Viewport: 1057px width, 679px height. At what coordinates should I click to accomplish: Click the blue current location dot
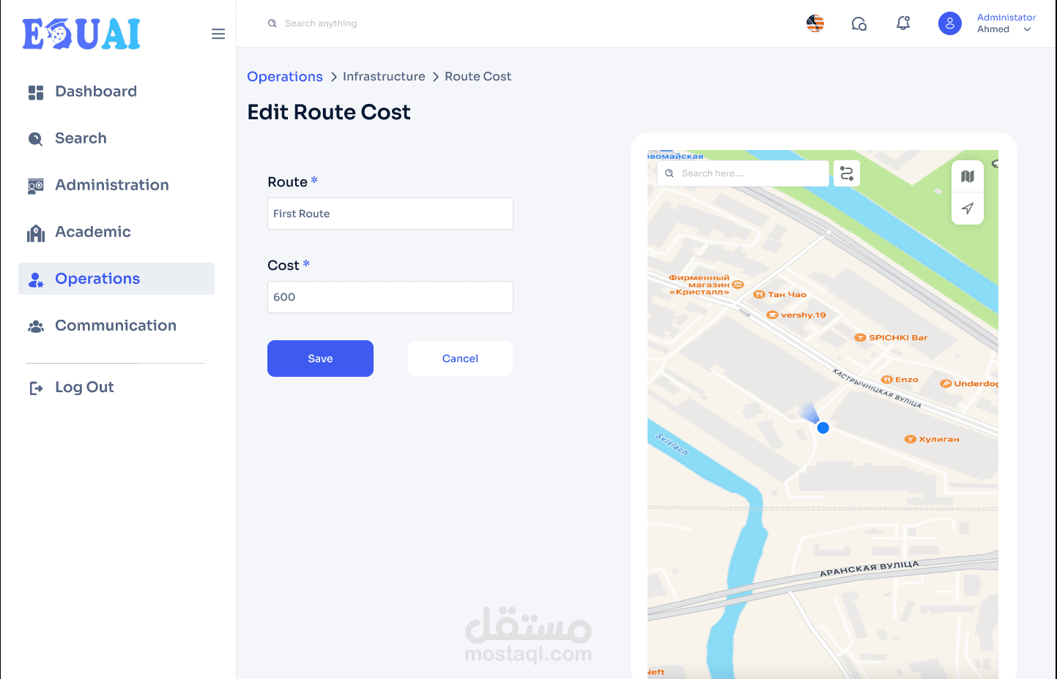click(823, 428)
